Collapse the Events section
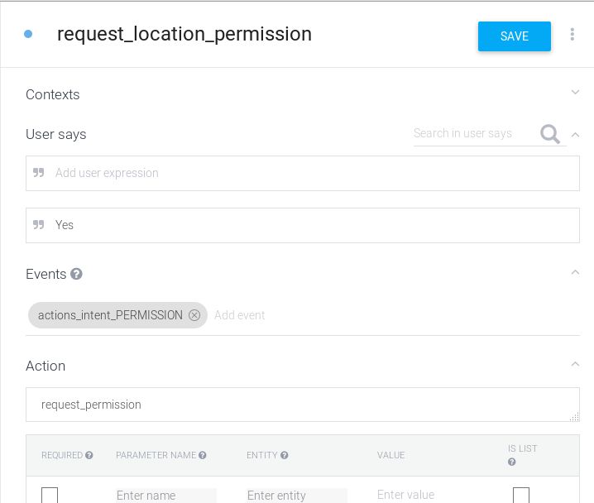The width and height of the screenshot is (594, 503). click(x=575, y=272)
